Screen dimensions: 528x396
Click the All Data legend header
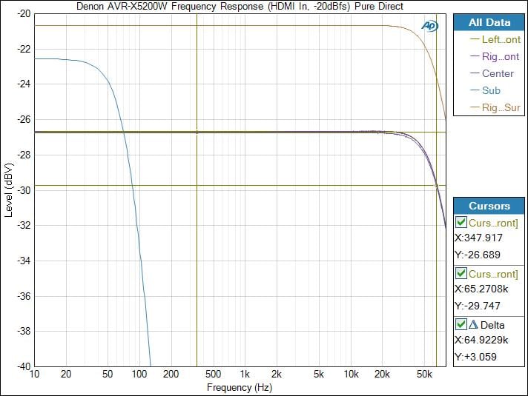[489, 22]
